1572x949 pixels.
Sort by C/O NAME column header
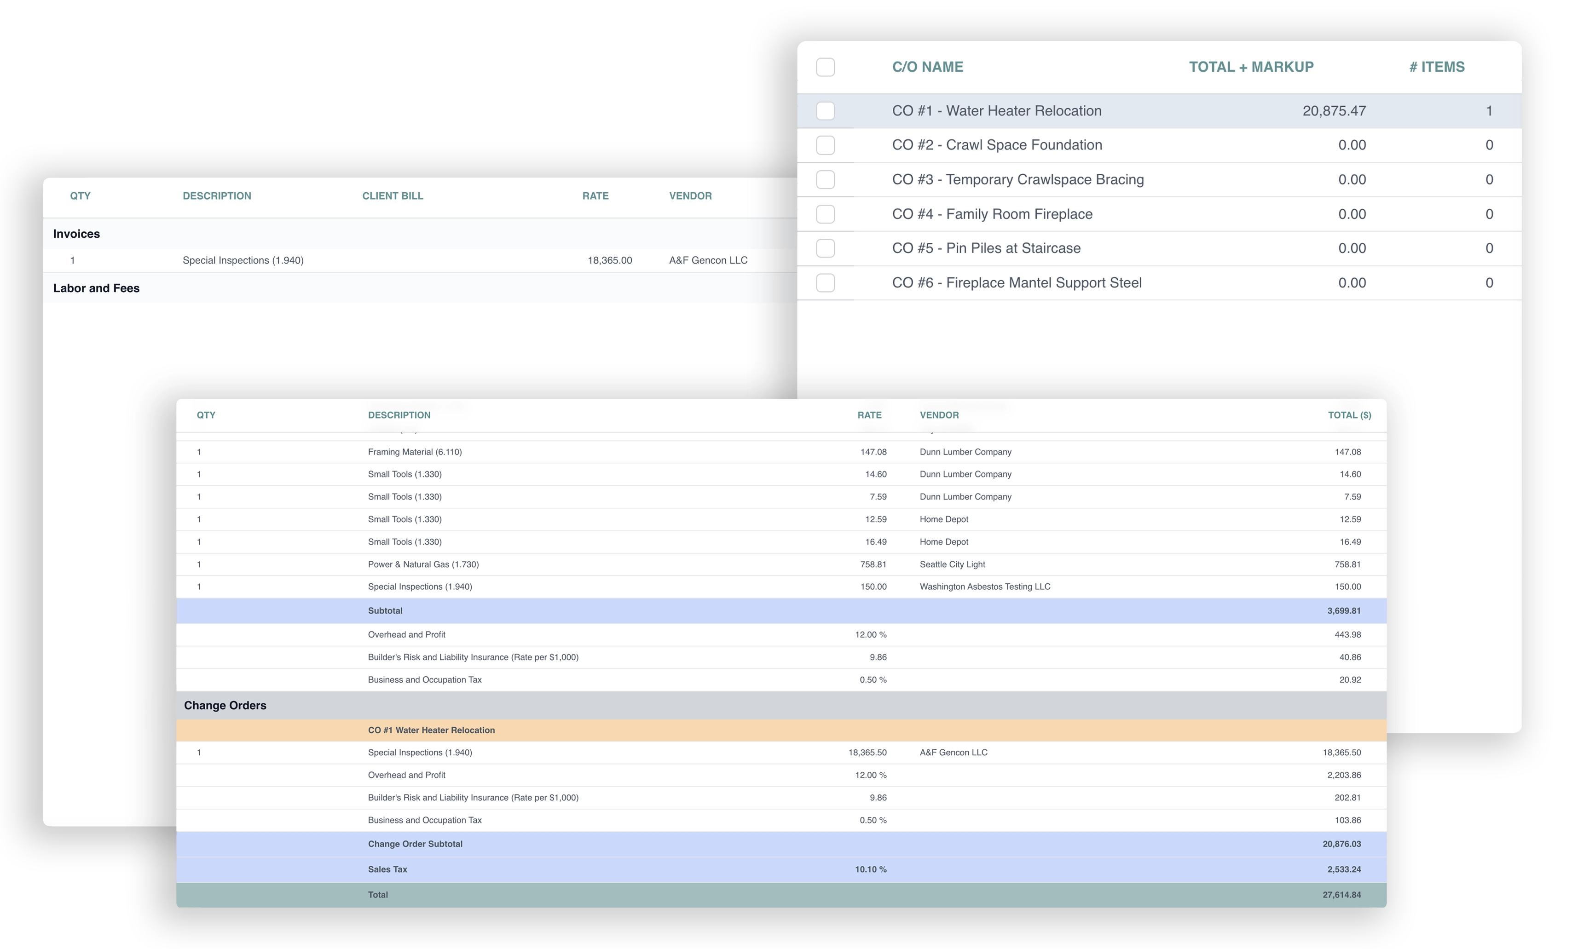(x=927, y=67)
